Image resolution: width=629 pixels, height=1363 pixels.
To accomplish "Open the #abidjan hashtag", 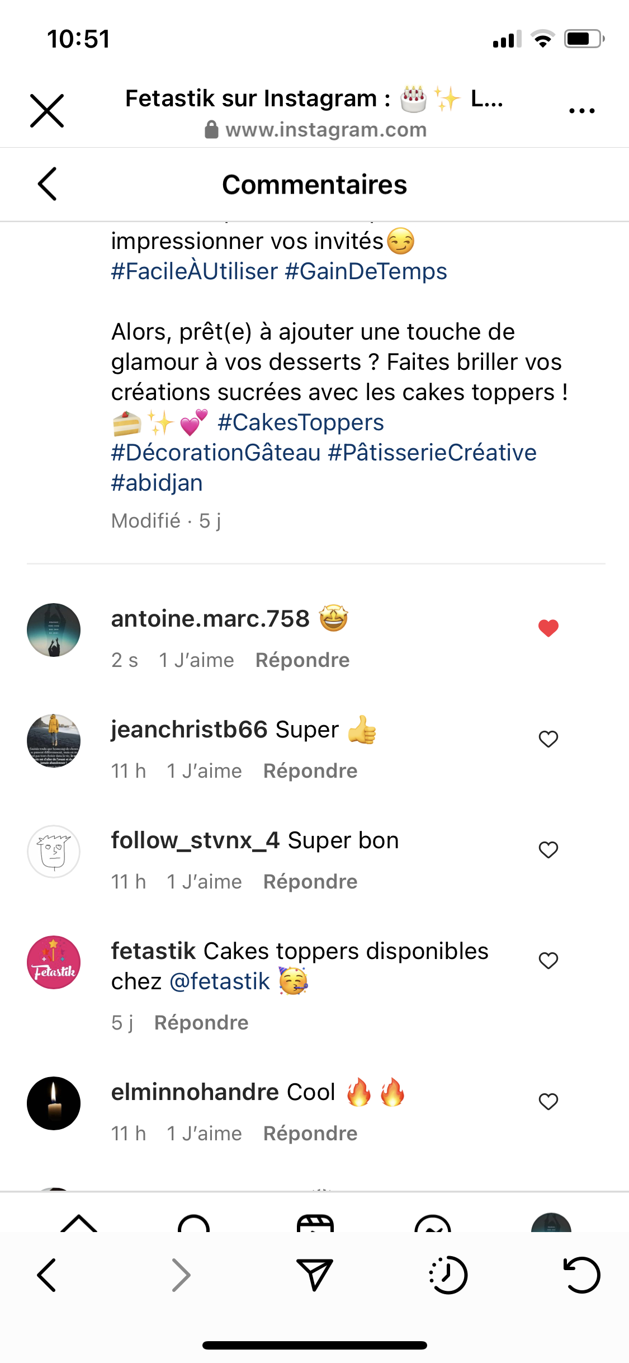I will pyautogui.click(x=157, y=483).
